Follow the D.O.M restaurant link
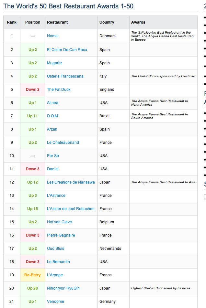The width and height of the screenshot is (206, 308). click(x=52, y=116)
